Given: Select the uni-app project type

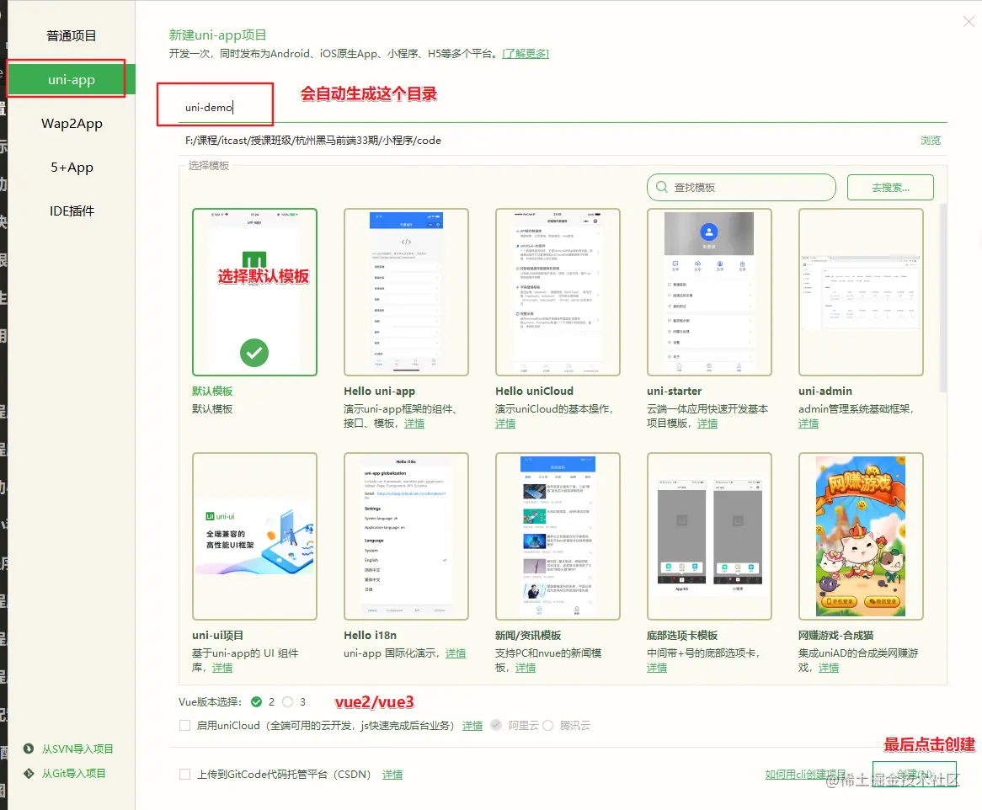Looking at the screenshot, I should (x=72, y=79).
